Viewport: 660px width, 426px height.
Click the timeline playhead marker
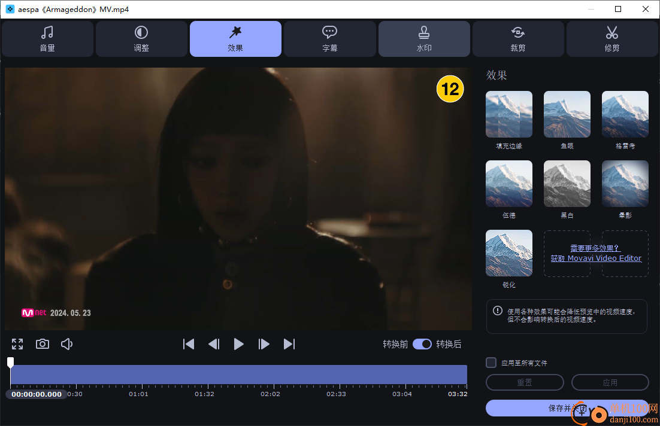11,362
